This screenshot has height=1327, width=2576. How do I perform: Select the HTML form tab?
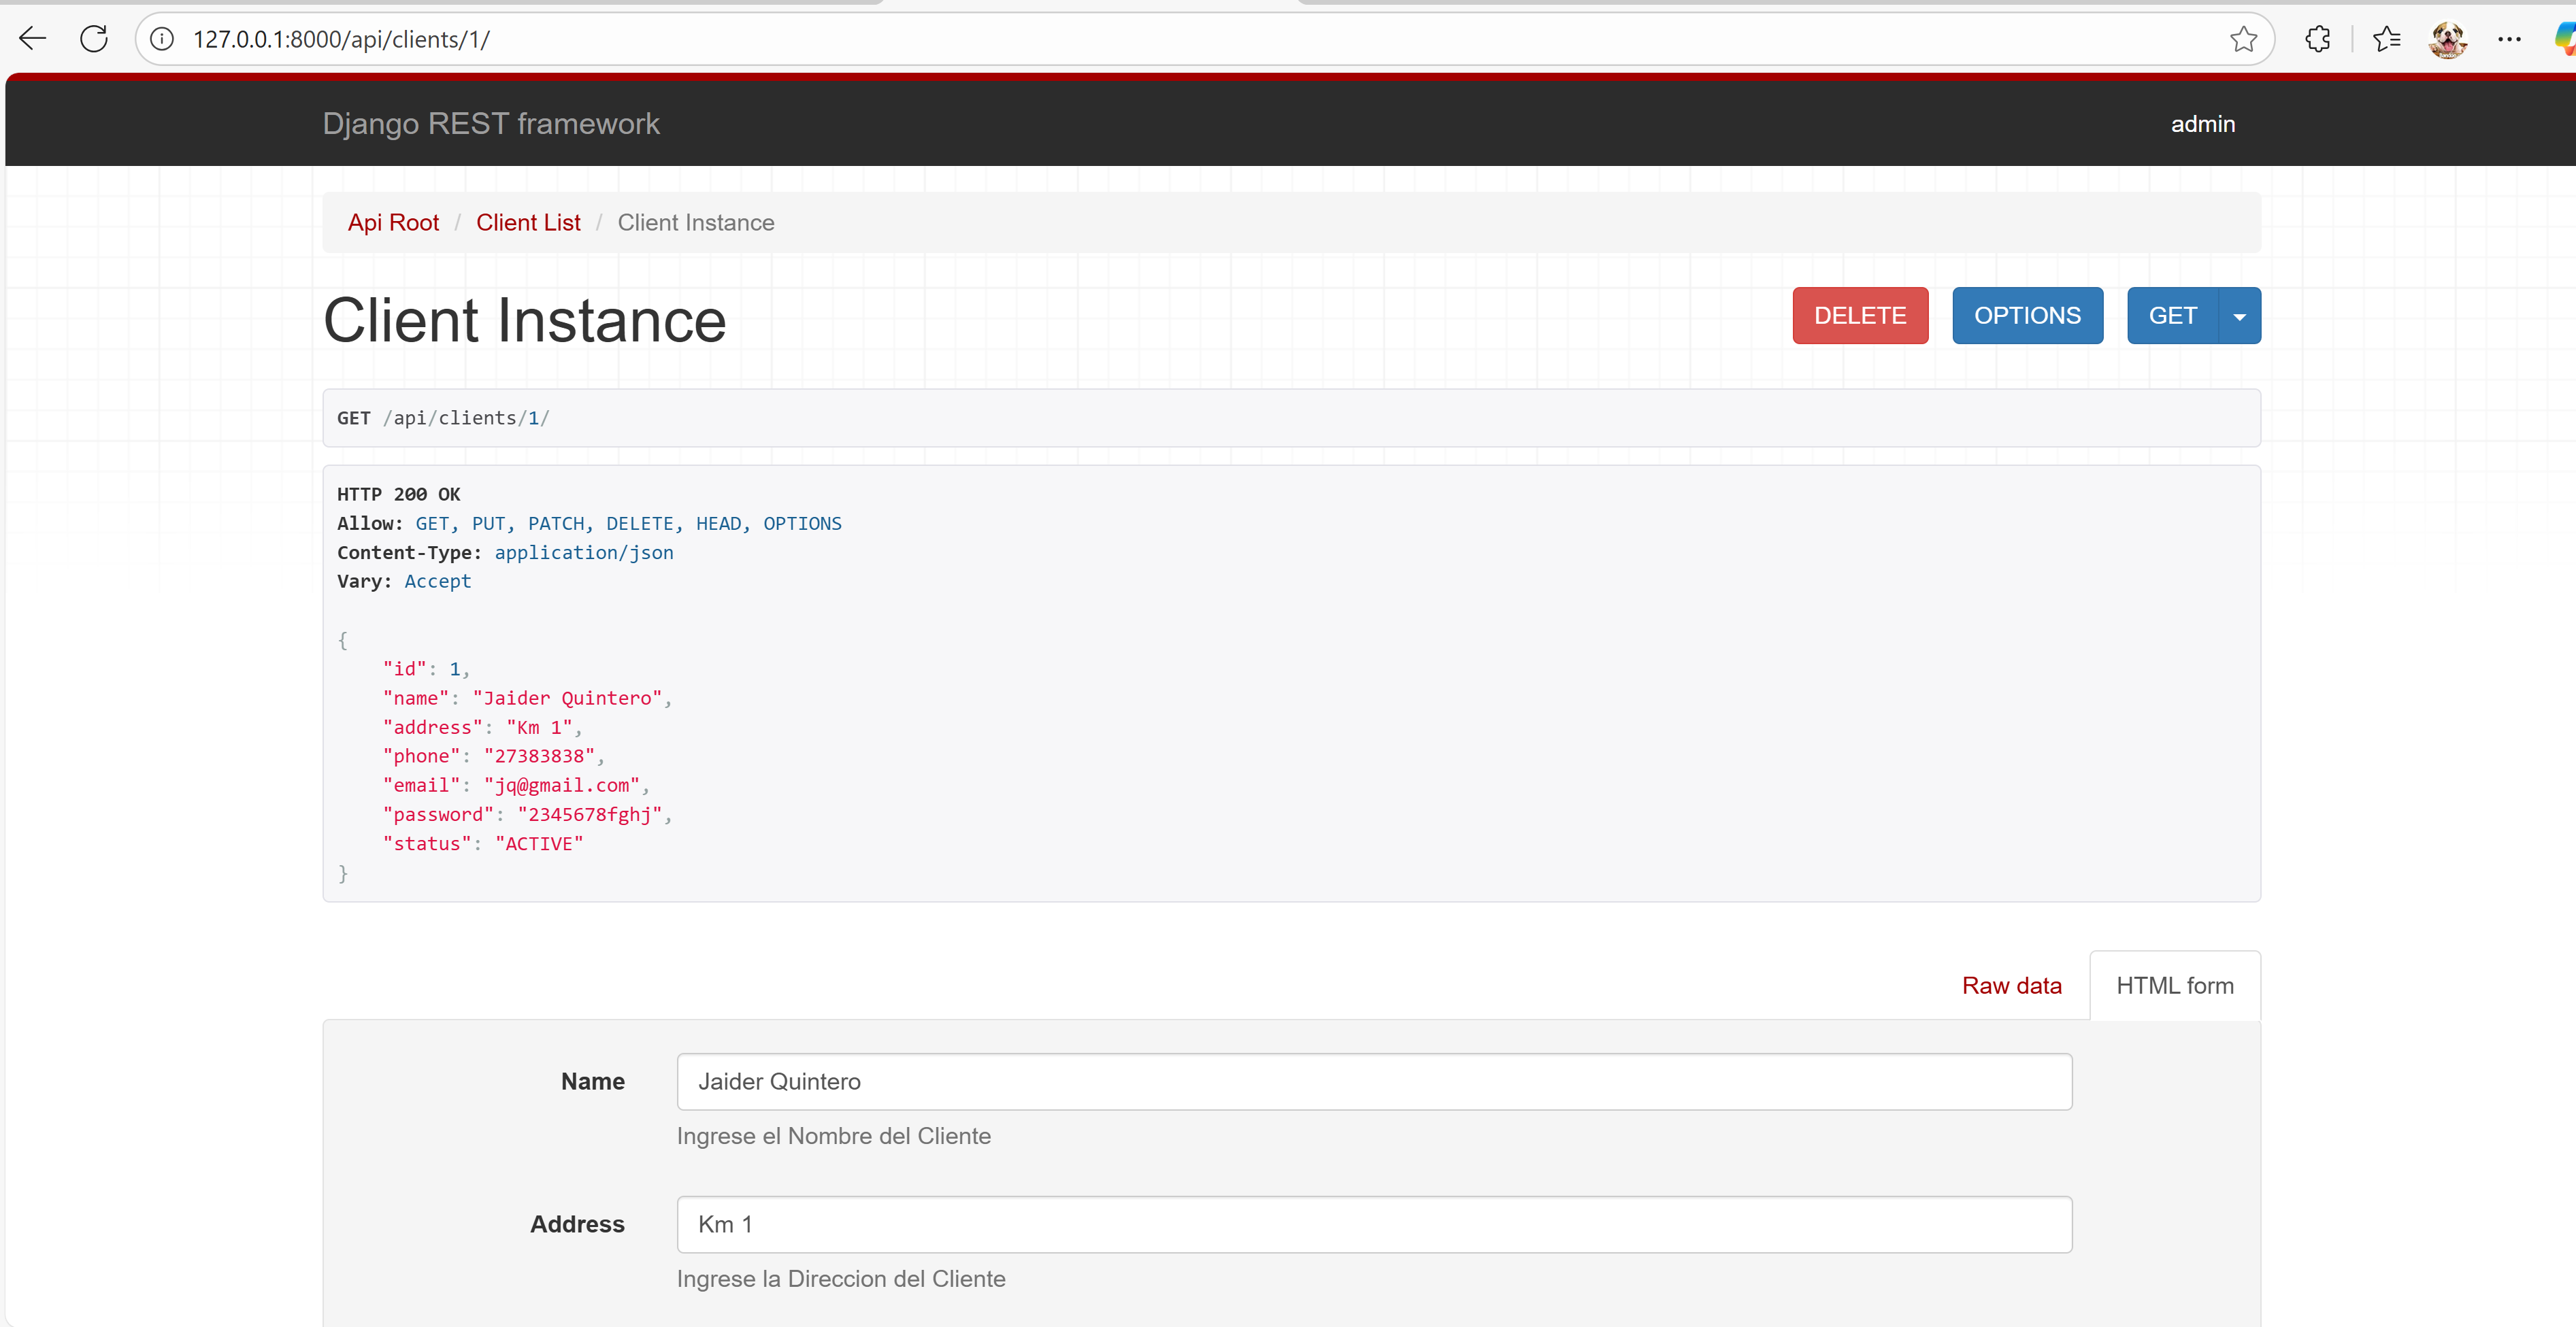point(2174,986)
